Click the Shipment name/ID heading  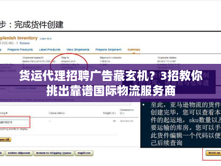[x=33, y=58]
